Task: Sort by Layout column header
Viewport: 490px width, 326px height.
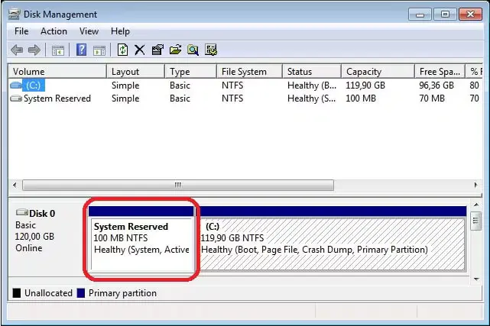Action: click(135, 72)
